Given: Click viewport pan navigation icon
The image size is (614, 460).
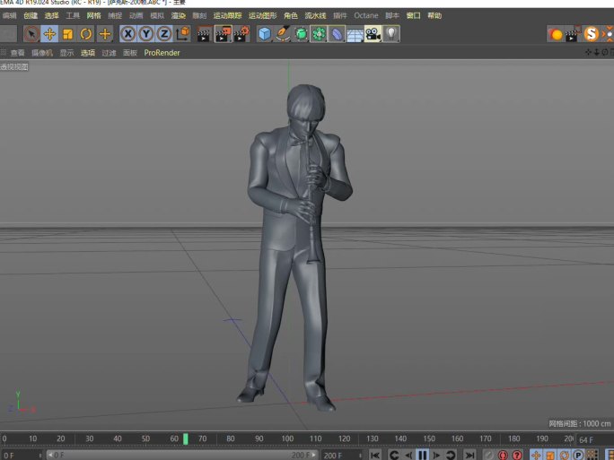Looking at the screenshot, I should point(588,52).
